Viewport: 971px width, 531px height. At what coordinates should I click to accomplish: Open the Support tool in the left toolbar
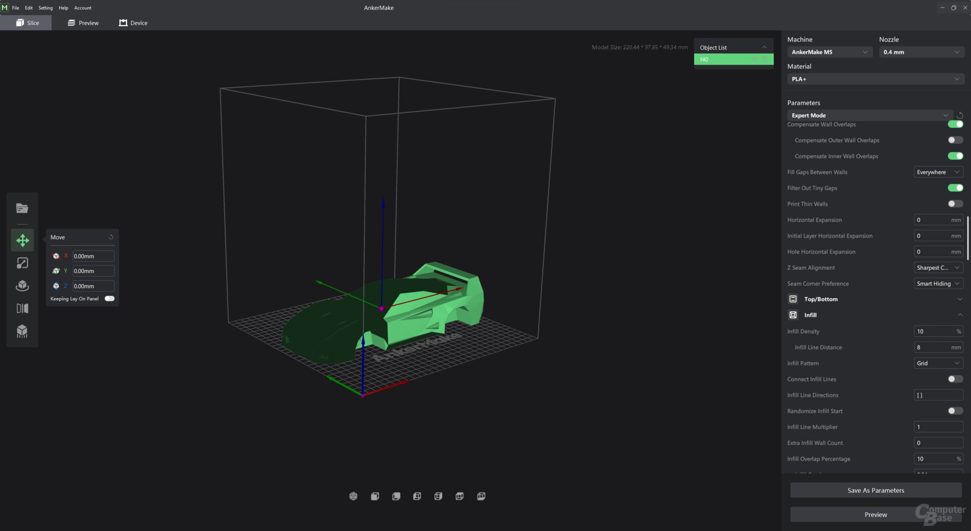coord(22,331)
